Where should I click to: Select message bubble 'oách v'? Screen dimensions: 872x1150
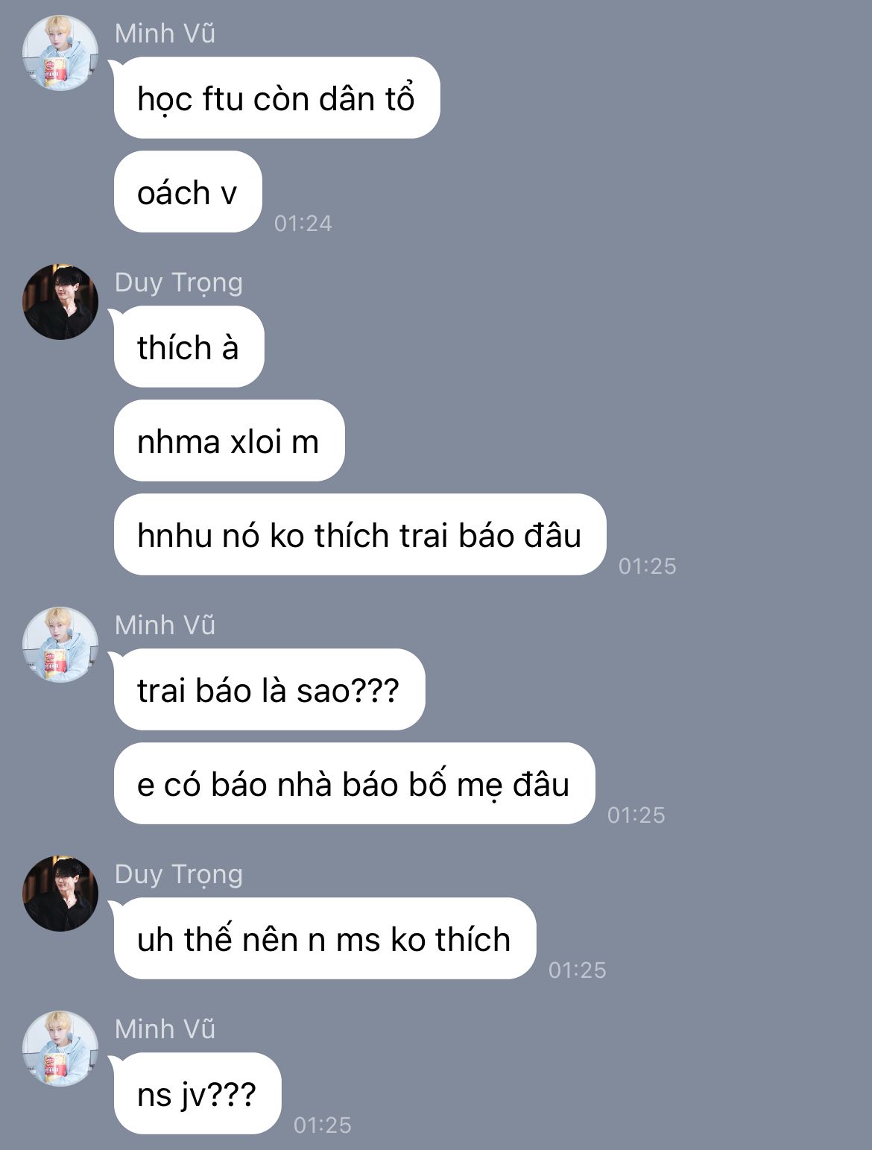pos(188,192)
